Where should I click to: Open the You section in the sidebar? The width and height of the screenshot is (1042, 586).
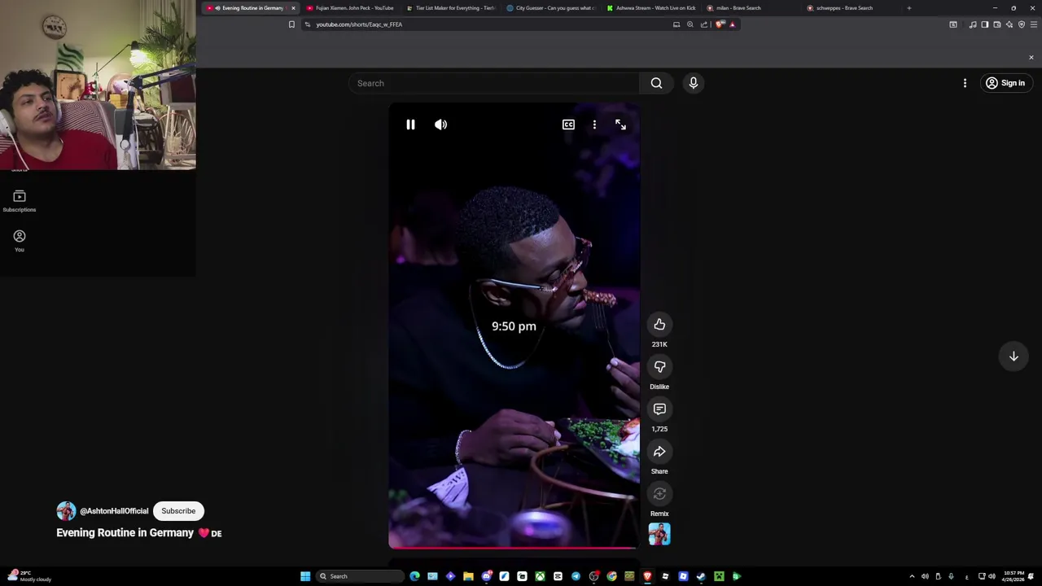(x=20, y=241)
